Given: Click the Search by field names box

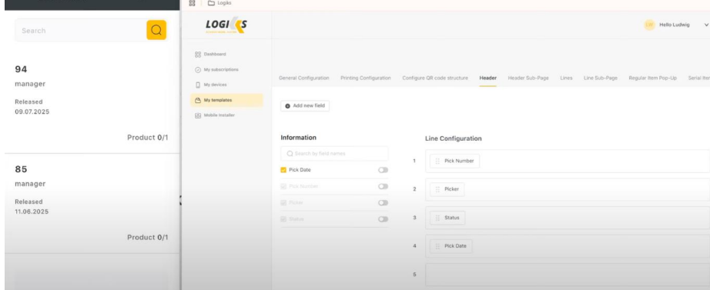Looking at the screenshot, I should 334,154.
